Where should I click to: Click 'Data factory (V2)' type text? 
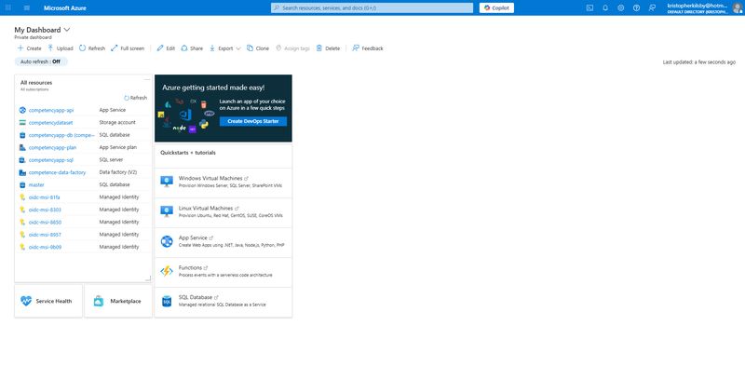pyautogui.click(x=118, y=172)
